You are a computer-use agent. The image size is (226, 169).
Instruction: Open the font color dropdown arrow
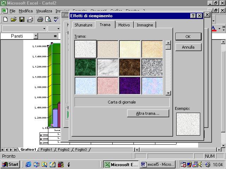click(219, 29)
